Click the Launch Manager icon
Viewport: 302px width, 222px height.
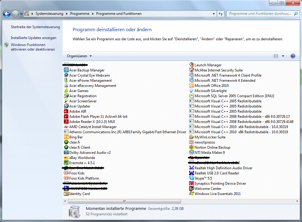[192, 65]
